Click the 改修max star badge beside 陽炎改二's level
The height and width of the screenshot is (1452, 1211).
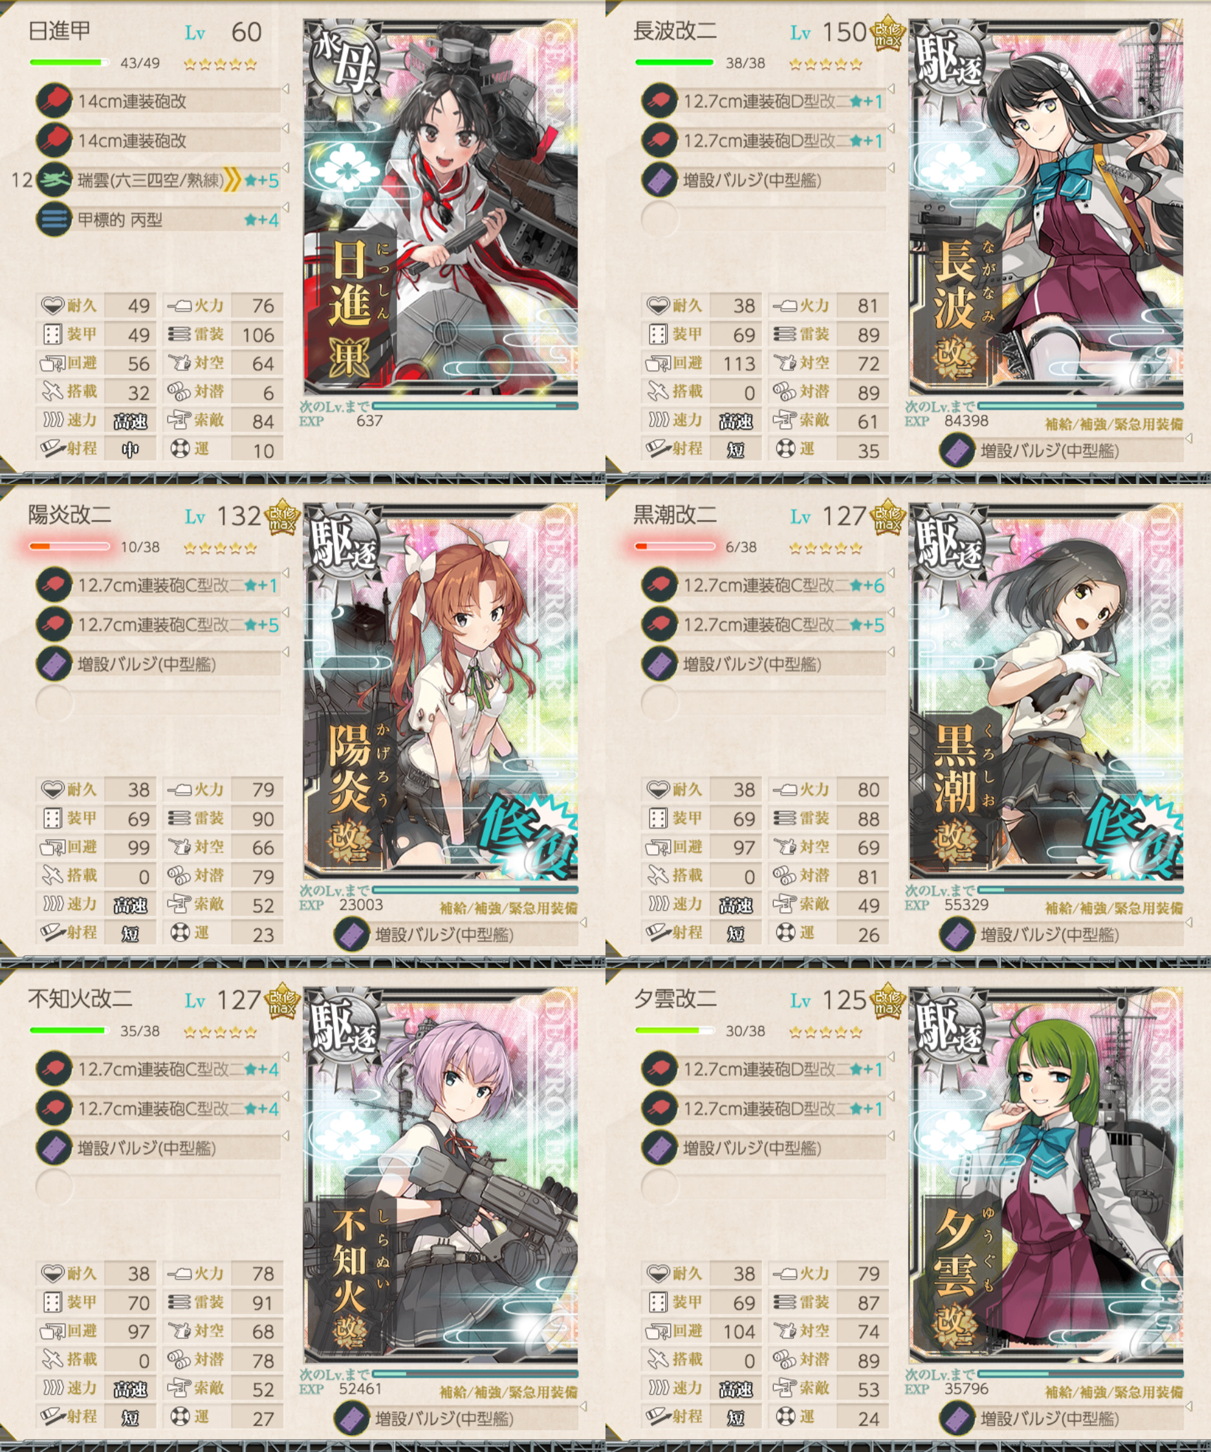(282, 516)
